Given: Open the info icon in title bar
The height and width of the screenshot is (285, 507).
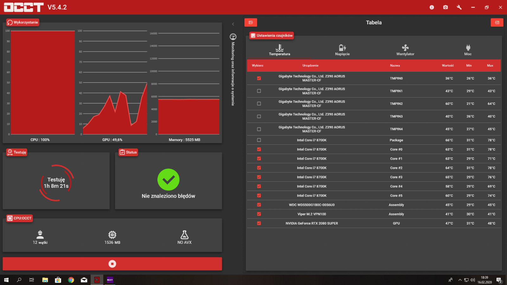Looking at the screenshot, I should click(x=432, y=7).
